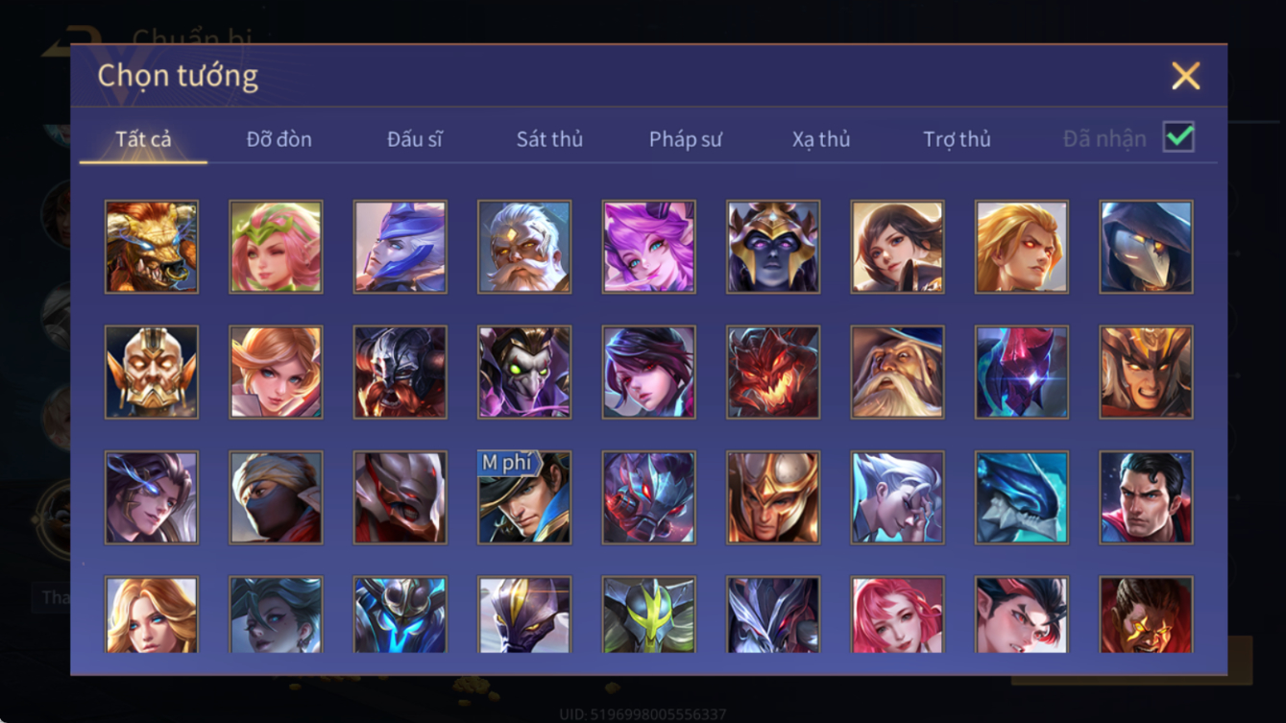Viewport: 1286px width, 723px height.
Task: Open the 'Sát thủ' tab
Action: tap(549, 139)
